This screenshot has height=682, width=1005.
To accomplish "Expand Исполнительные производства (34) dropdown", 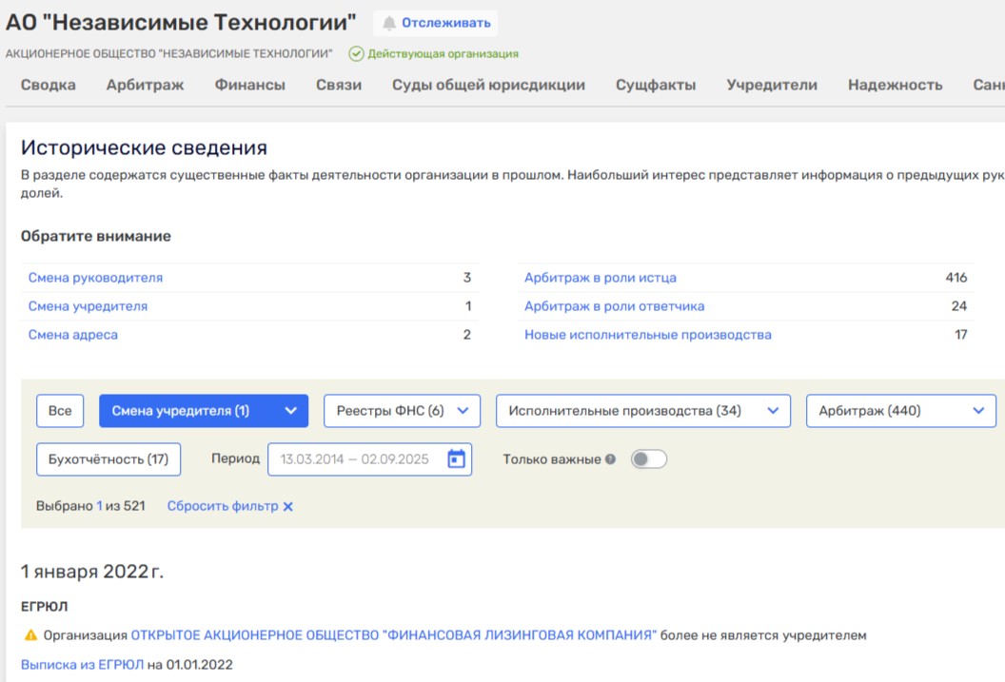I will click(x=642, y=411).
